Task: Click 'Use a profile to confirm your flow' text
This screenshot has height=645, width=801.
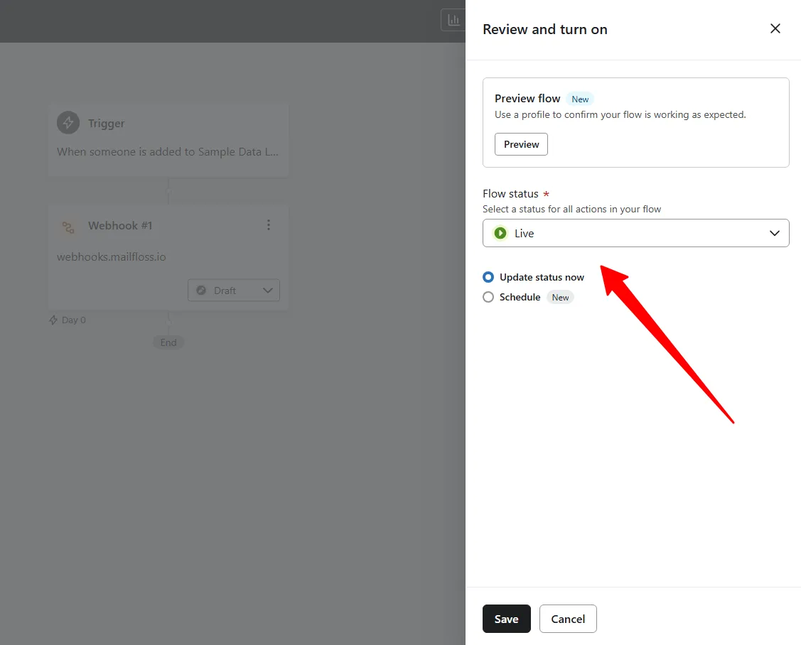Action: coord(620,115)
